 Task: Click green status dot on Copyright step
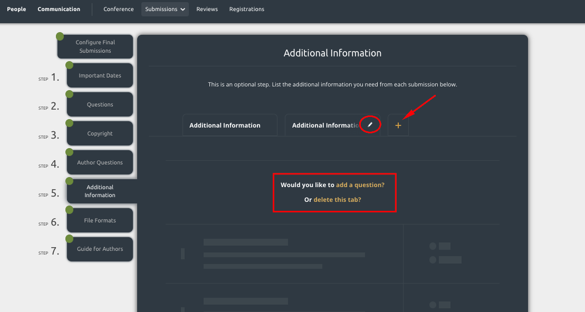click(69, 123)
